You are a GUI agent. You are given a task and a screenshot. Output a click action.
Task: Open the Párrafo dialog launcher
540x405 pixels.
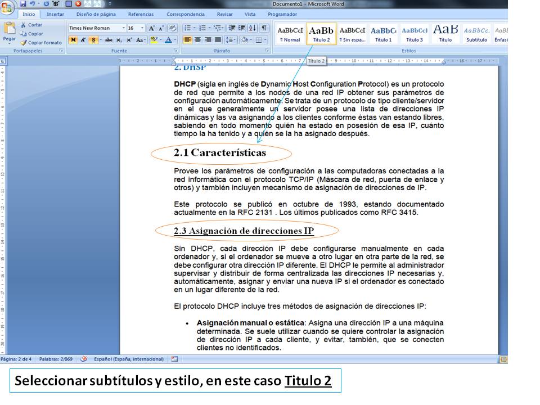click(267, 51)
